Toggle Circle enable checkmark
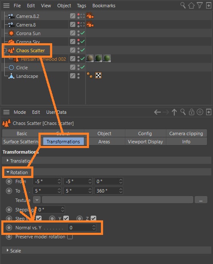 click(83, 67)
